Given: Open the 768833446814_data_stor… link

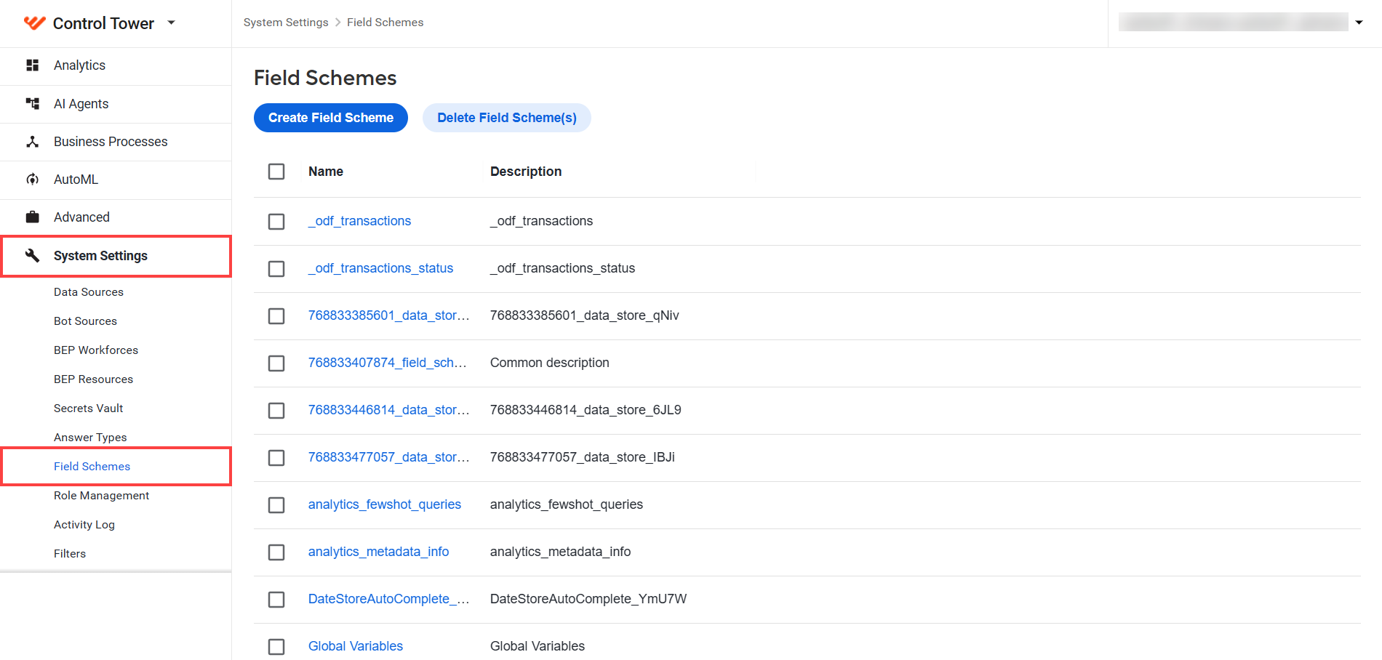Looking at the screenshot, I should (389, 410).
